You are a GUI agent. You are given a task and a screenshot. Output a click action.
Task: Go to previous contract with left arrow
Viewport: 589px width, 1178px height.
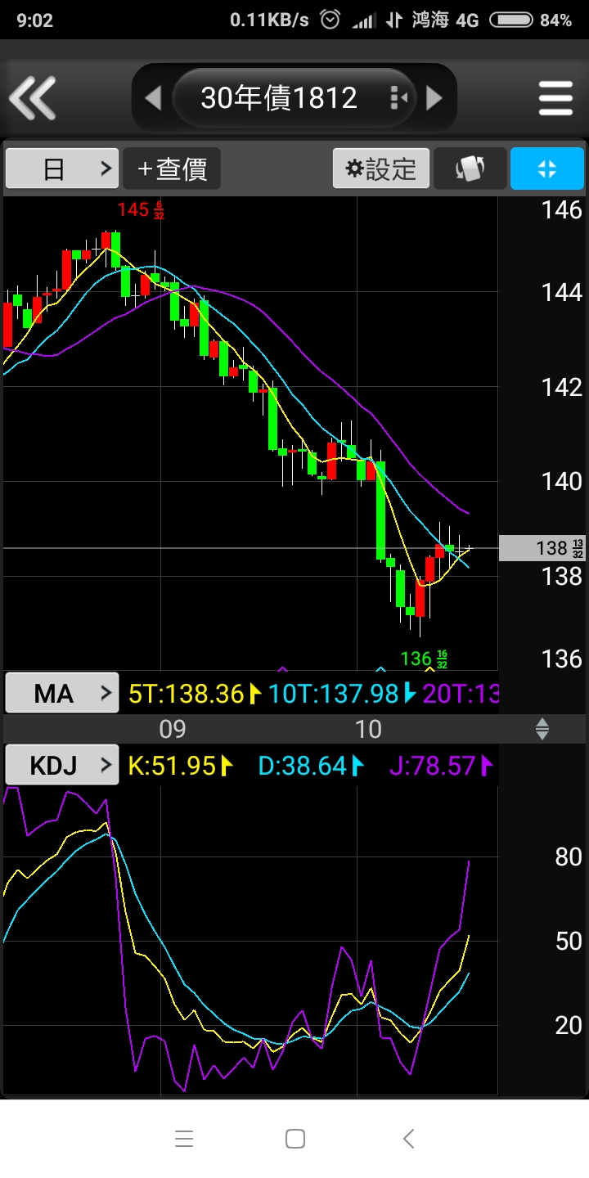[153, 98]
